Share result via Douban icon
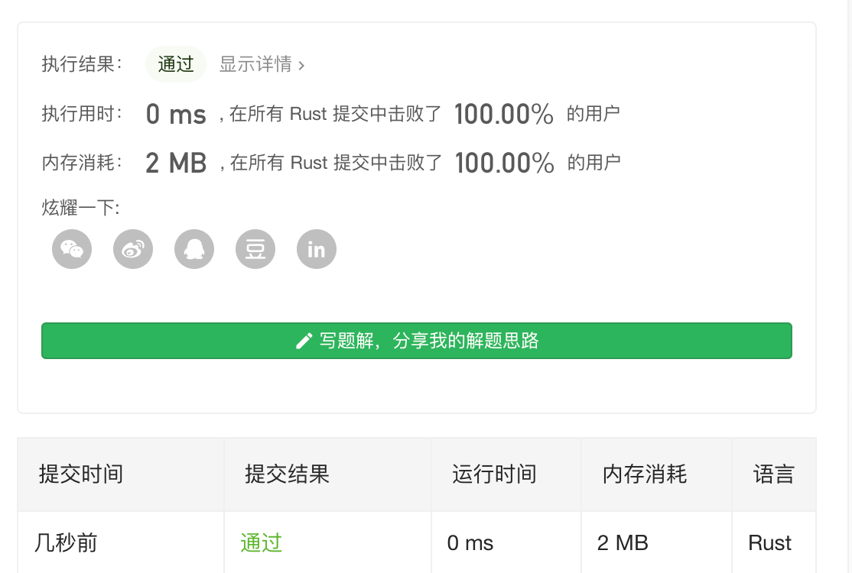This screenshot has width=852, height=573. [x=255, y=249]
